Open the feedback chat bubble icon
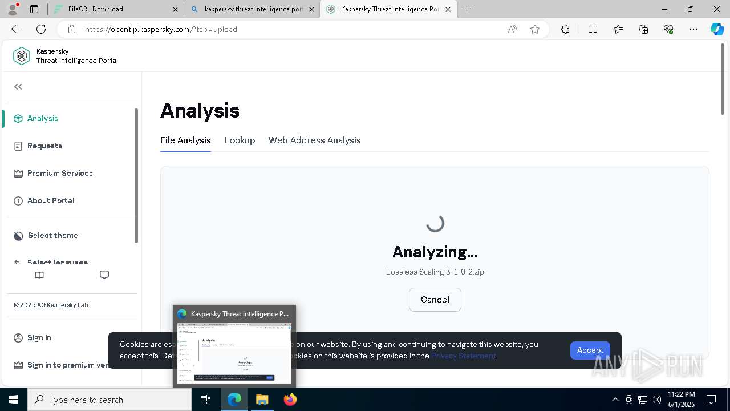Viewport: 730px width, 411px height. click(104, 275)
